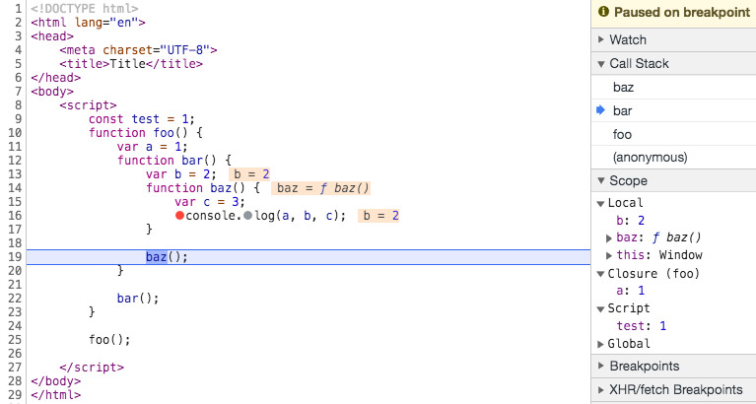Click line number 9 in the gutter
Screen dimensions: 756x404
(x=19, y=118)
